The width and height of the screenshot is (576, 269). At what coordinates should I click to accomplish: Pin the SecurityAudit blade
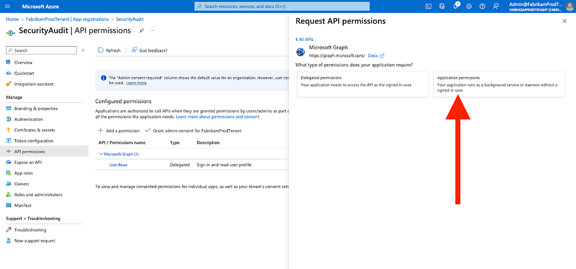(141, 31)
